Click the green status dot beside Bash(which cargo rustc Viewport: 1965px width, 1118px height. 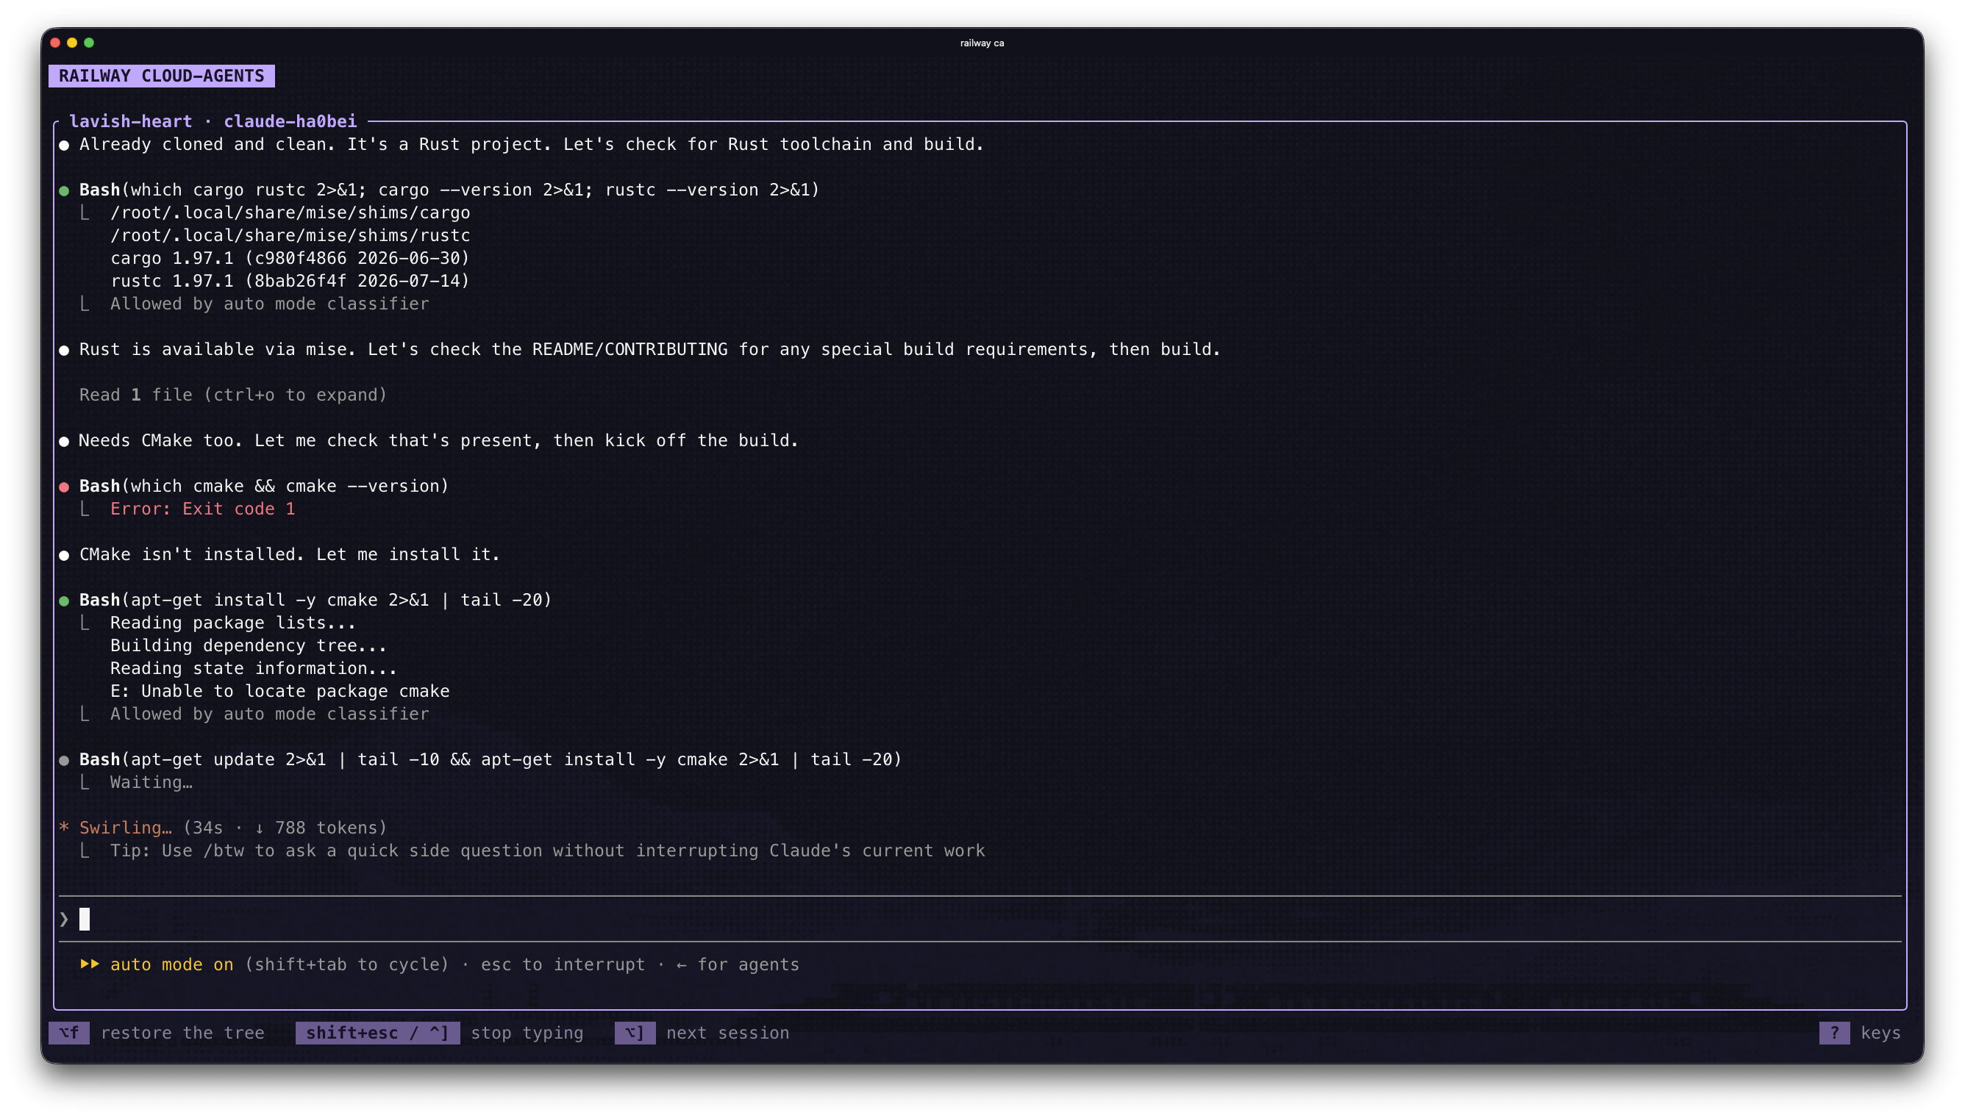click(x=65, y=190)
